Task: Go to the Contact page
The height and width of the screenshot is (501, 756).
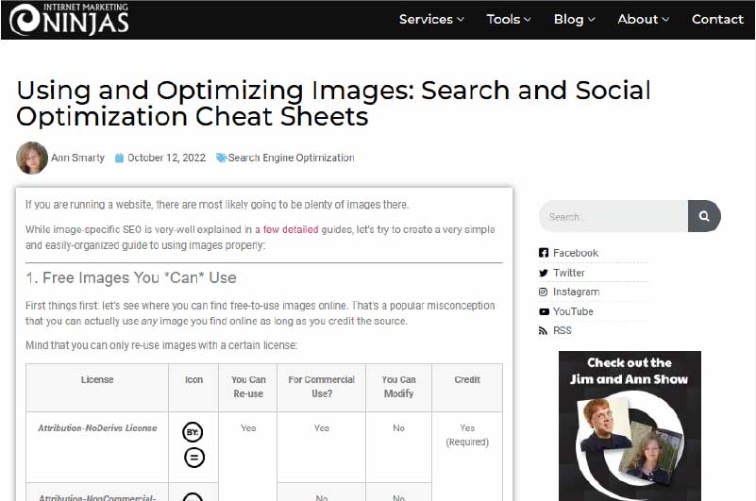Action: coord(717,19)
